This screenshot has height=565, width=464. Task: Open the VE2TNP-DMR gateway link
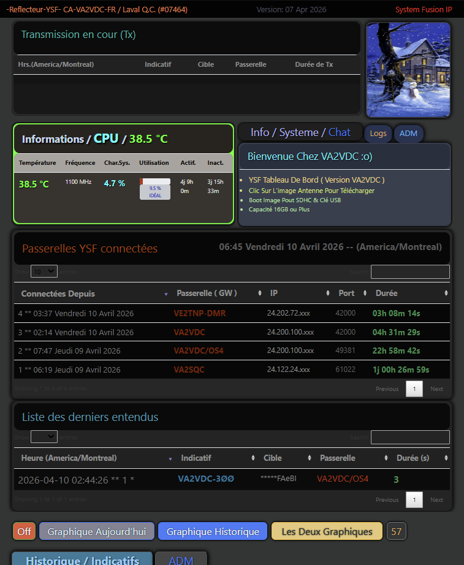(200, 313)
